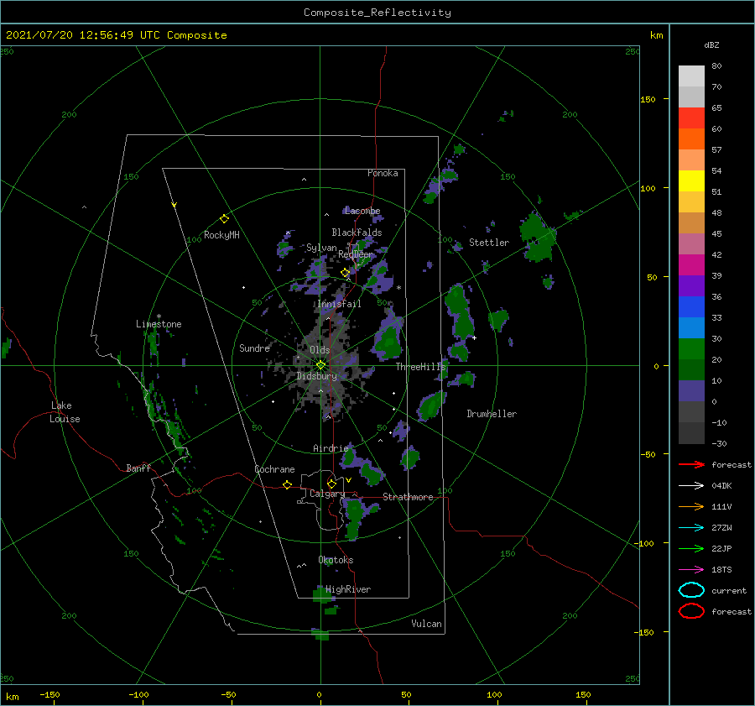
Task: Click the ThreeHills city label
Action: (x=421, y=367)
